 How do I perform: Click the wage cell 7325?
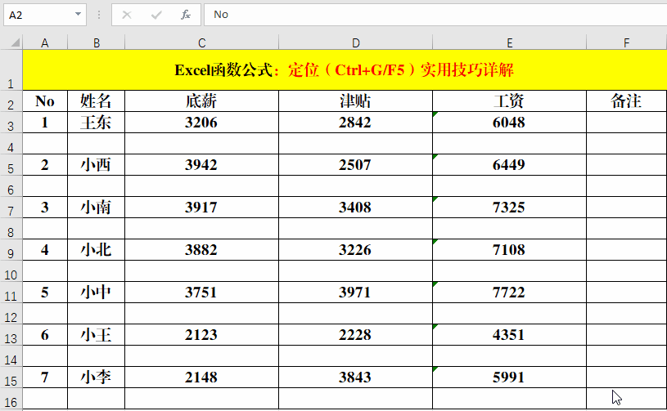pyautogui.click(x=510, y=208)
